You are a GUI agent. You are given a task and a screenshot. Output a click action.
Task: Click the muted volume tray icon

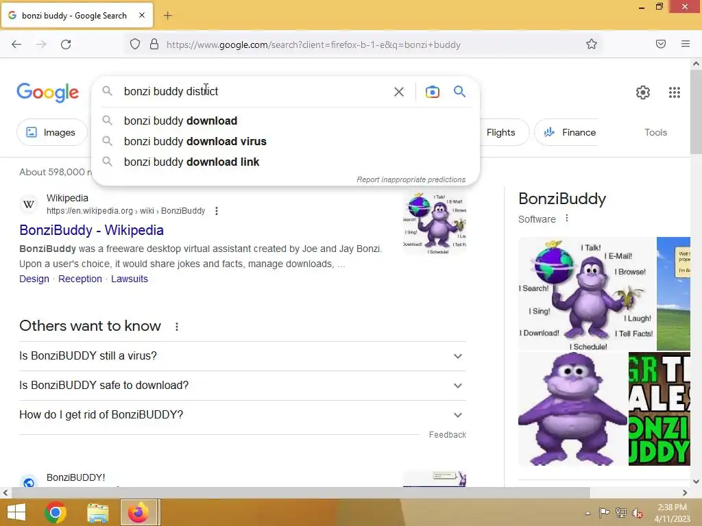point(638,513)
